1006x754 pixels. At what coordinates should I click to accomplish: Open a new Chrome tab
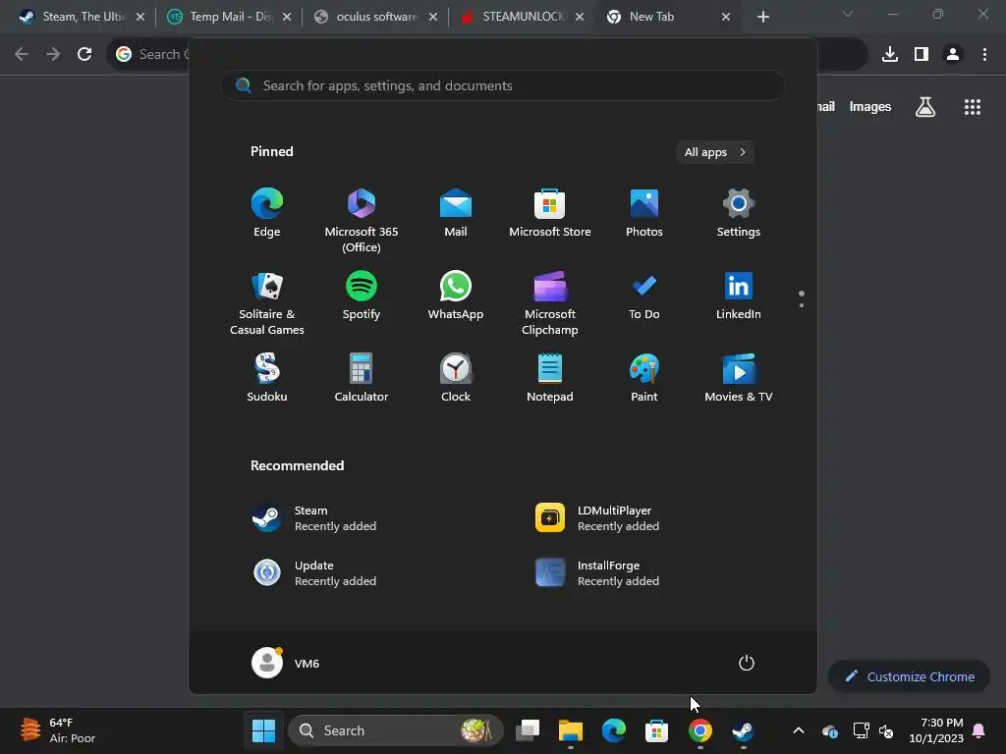click(762, 17)
